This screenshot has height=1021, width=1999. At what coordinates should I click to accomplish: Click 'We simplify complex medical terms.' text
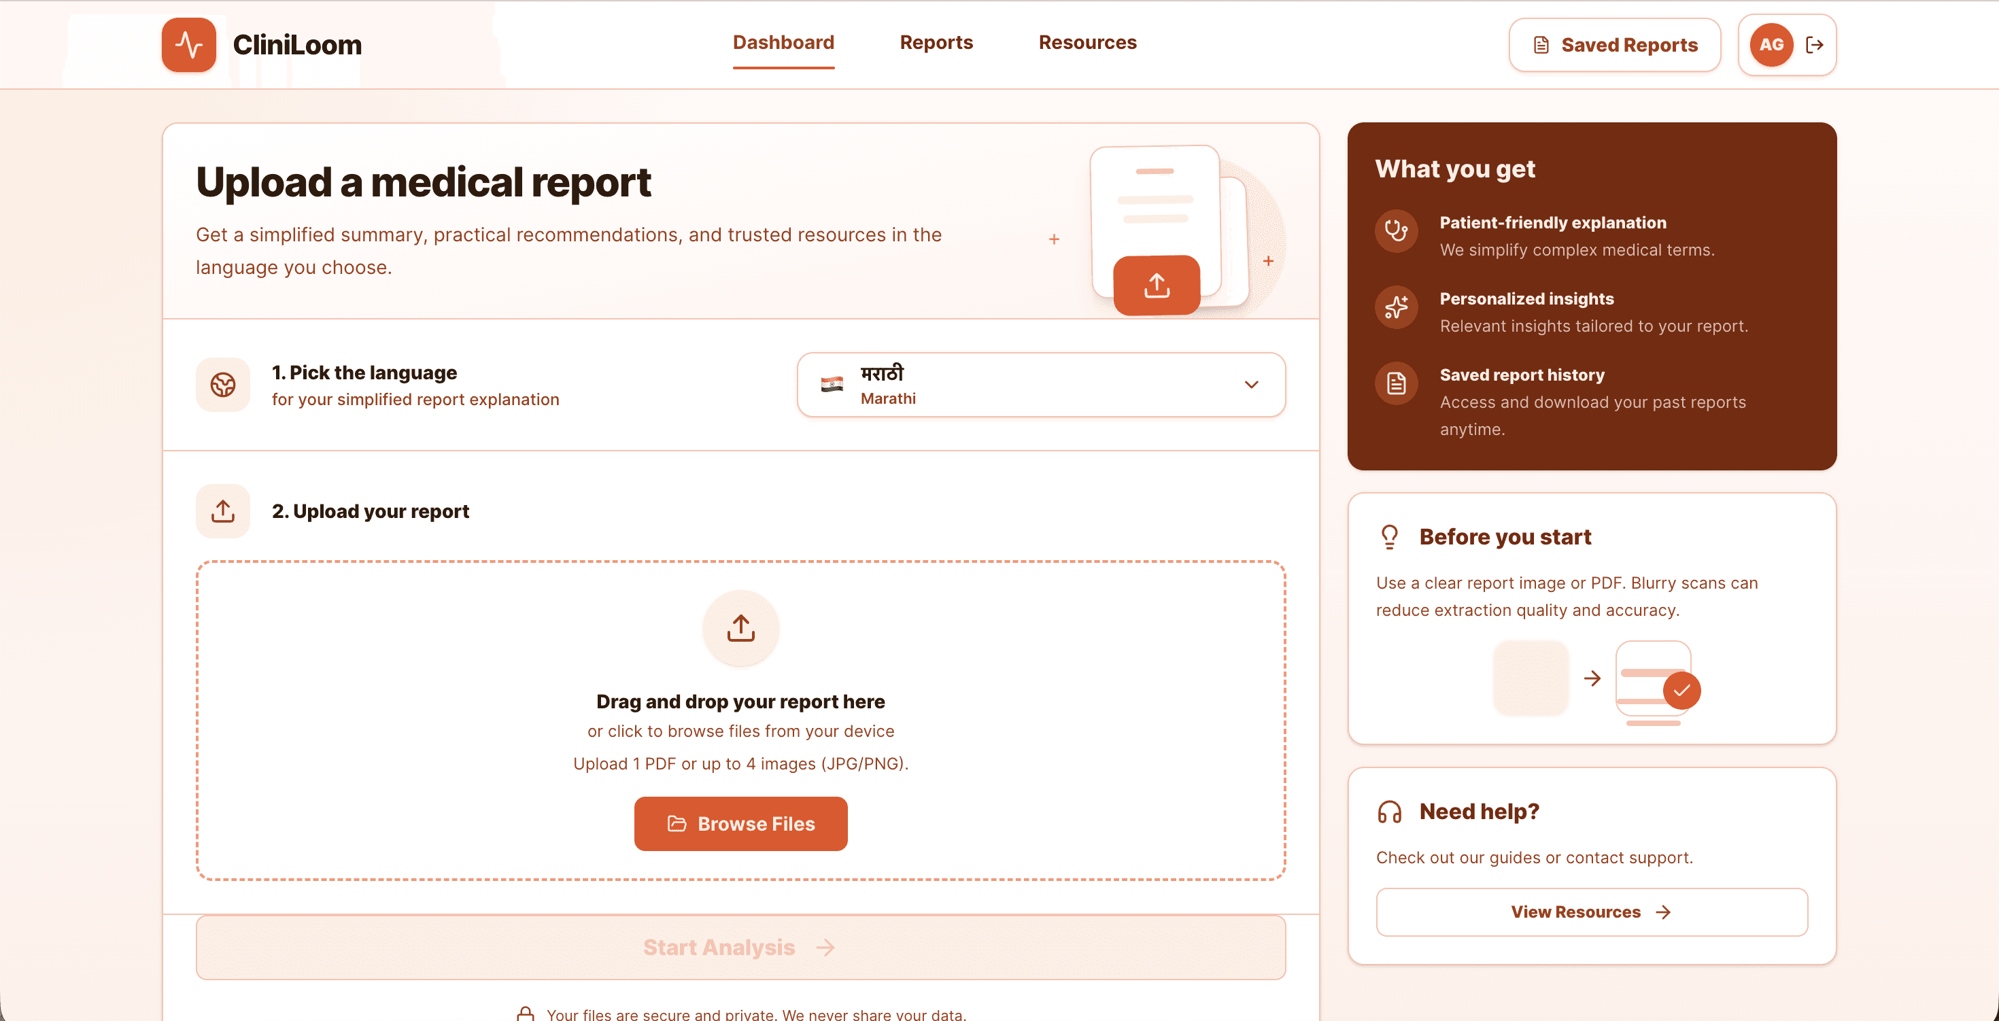tap(1577, 250)
